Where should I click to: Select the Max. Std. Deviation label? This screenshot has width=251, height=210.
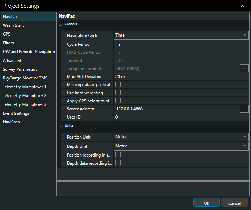85,77
